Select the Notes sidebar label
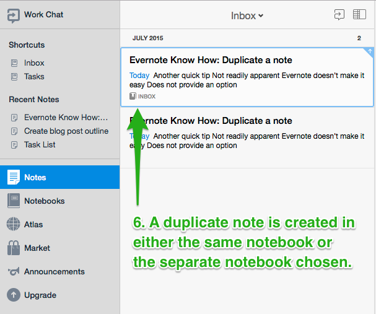This screenshot has height=314, width=376. click(35, 177)
